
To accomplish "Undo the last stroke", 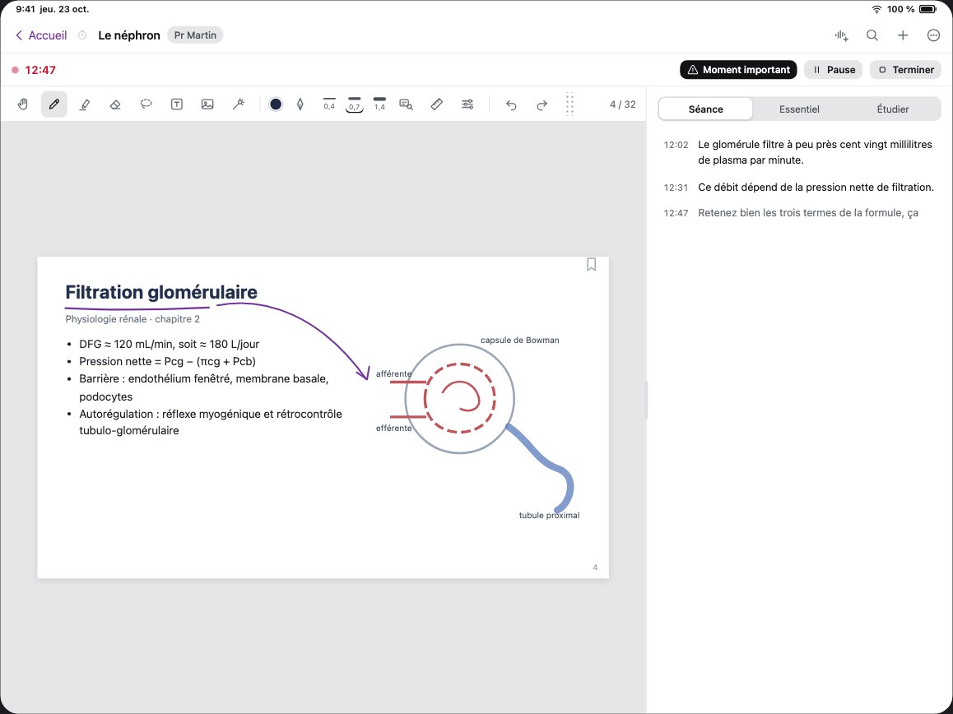I will coord(511,105).
